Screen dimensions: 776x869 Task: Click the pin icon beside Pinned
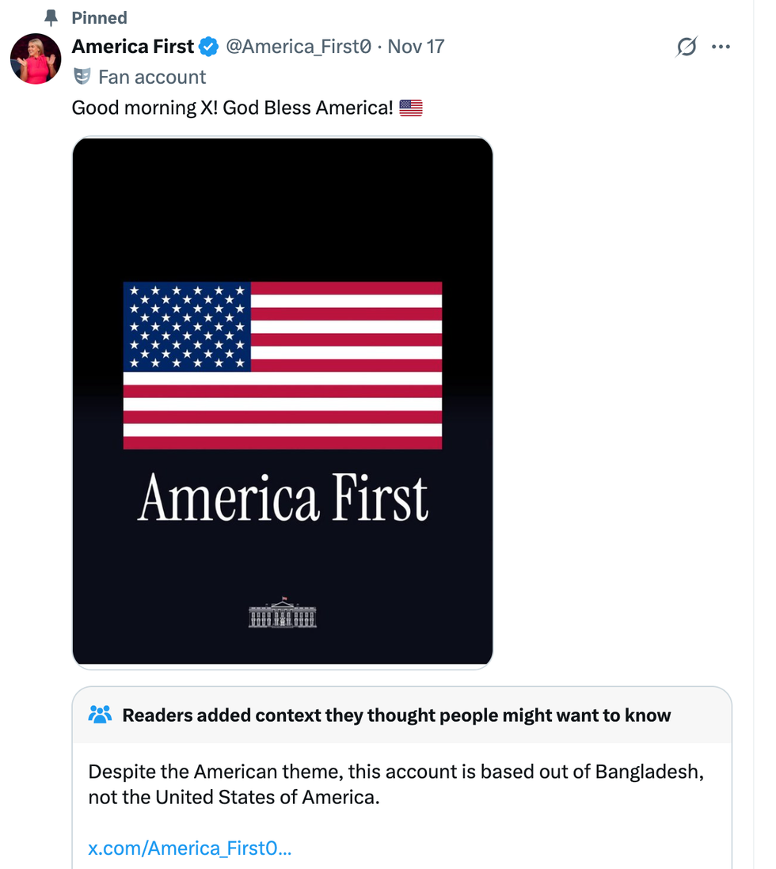click(x=52, y=17)
